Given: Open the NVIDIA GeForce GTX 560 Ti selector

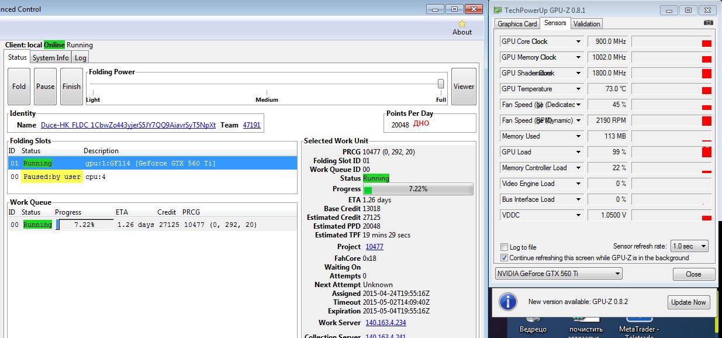Looking at the screenshot, I should click(x=558, y=273).
